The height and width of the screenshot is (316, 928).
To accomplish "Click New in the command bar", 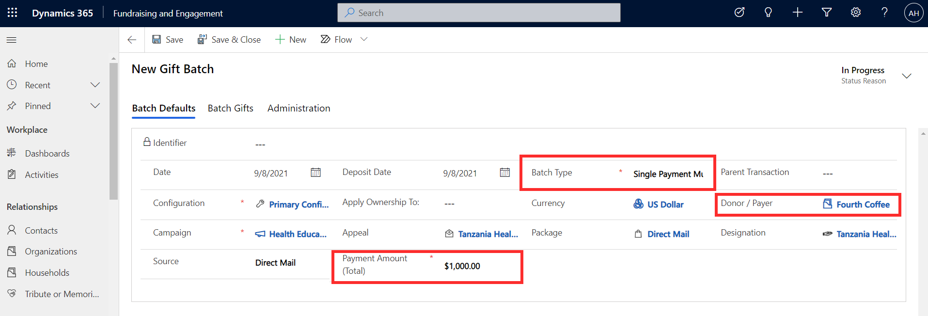I will 291,40.
